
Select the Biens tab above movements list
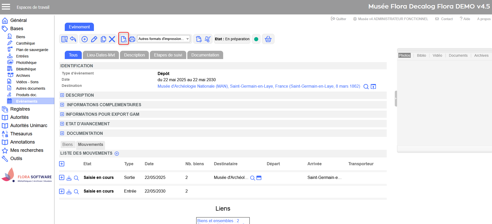[x=68, y=144]
